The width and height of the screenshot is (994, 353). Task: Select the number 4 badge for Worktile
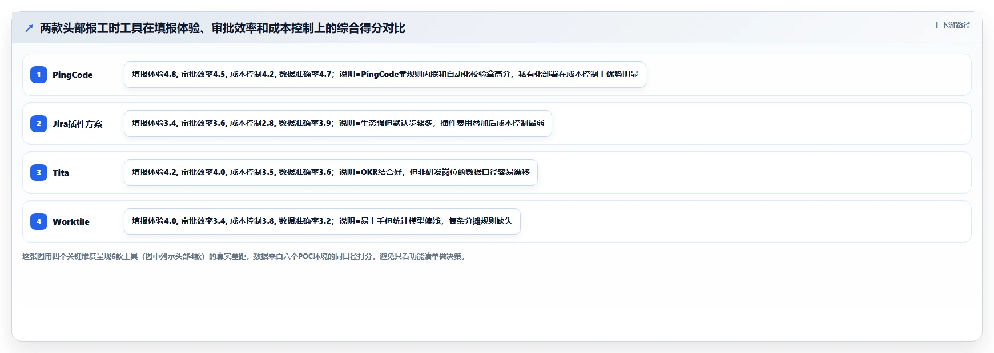click(39, 221)
